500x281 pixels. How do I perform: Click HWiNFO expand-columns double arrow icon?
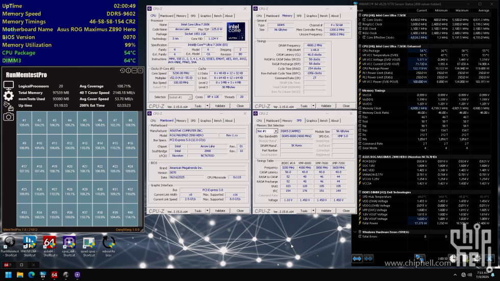357,259
